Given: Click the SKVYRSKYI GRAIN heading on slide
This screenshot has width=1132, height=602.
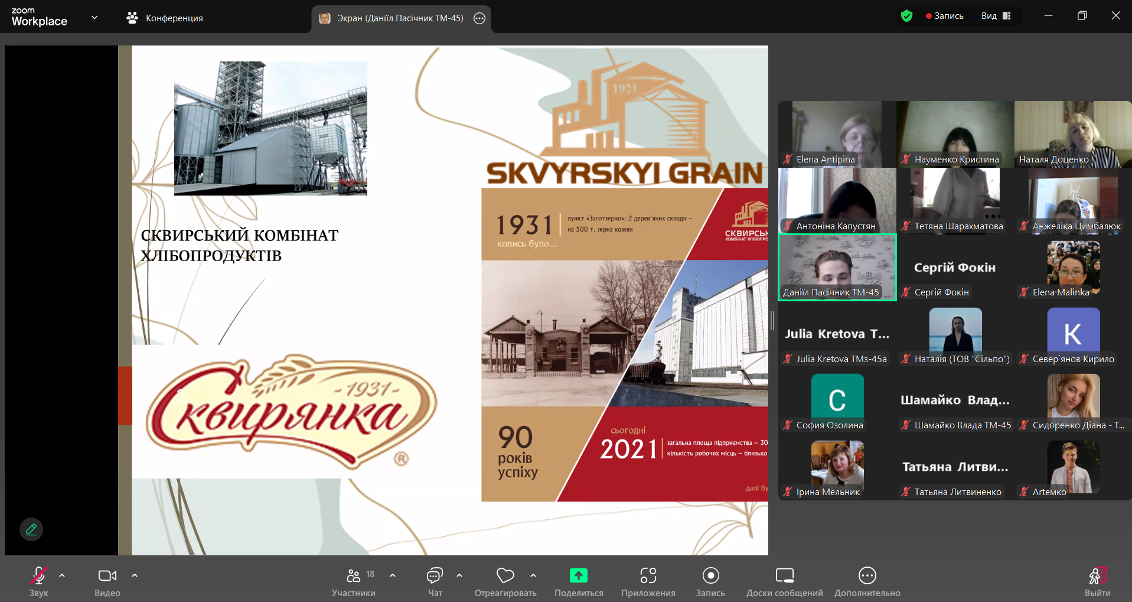Looking at the screenshot, I should 625,173.
